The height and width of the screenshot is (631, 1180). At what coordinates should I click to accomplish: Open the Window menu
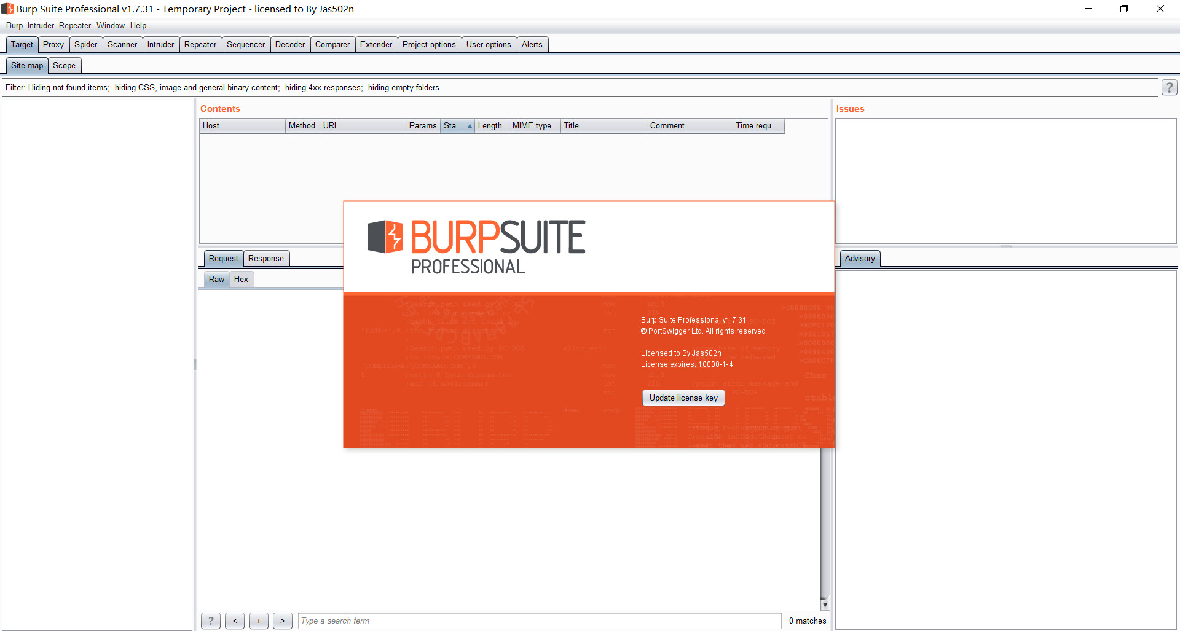[111, 26]
